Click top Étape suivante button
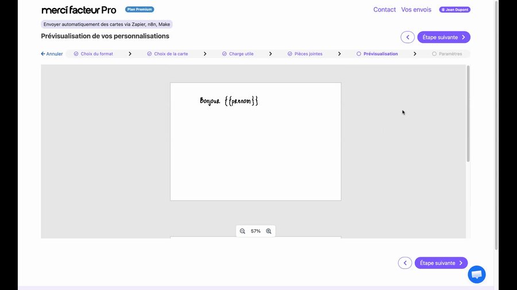517x290 pixels. point(444,37)
